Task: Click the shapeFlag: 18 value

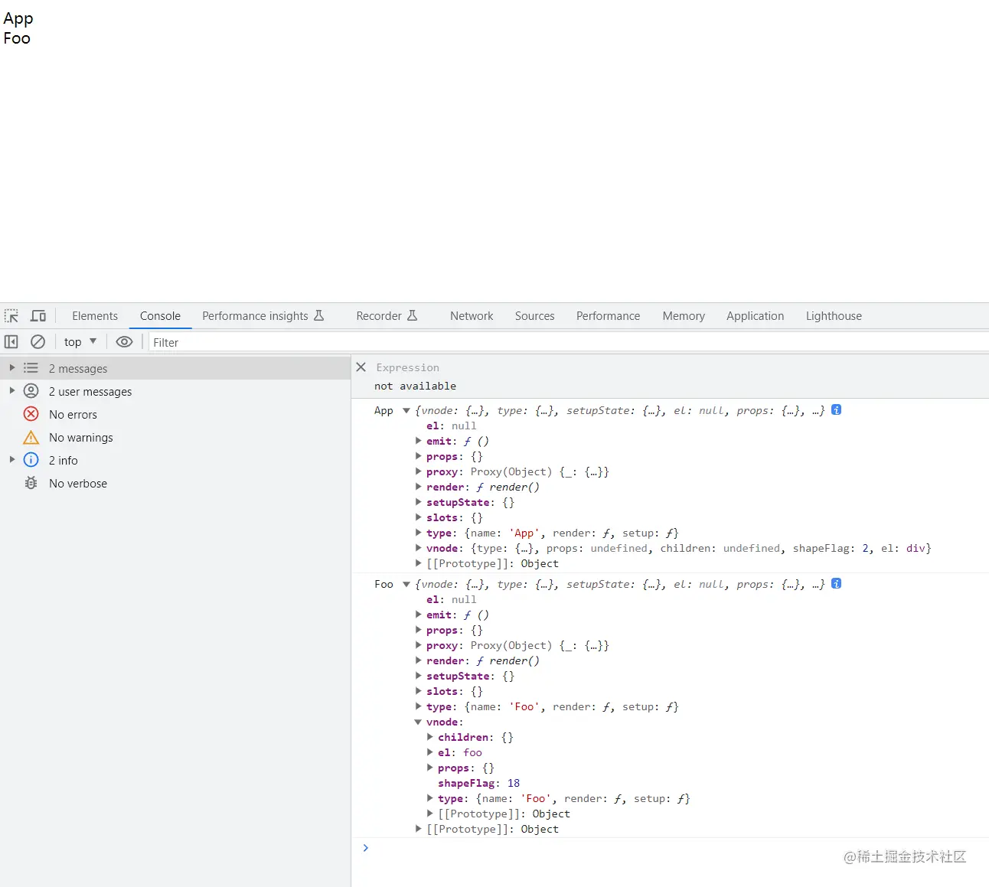Action: click(x=514, y=783)
